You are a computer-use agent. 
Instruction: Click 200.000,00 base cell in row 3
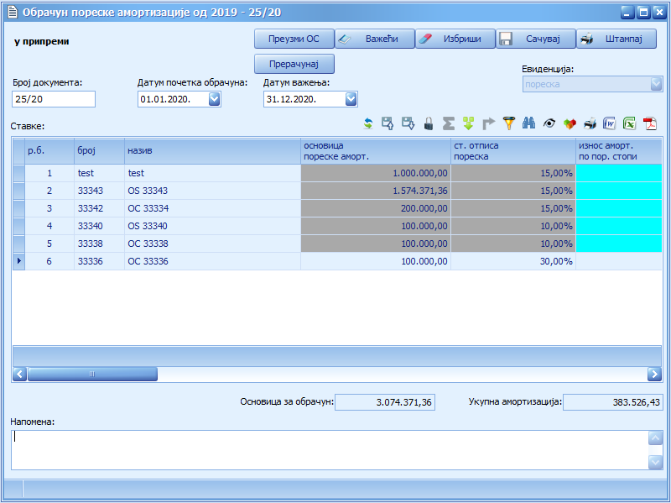click(x=376, y=208)
